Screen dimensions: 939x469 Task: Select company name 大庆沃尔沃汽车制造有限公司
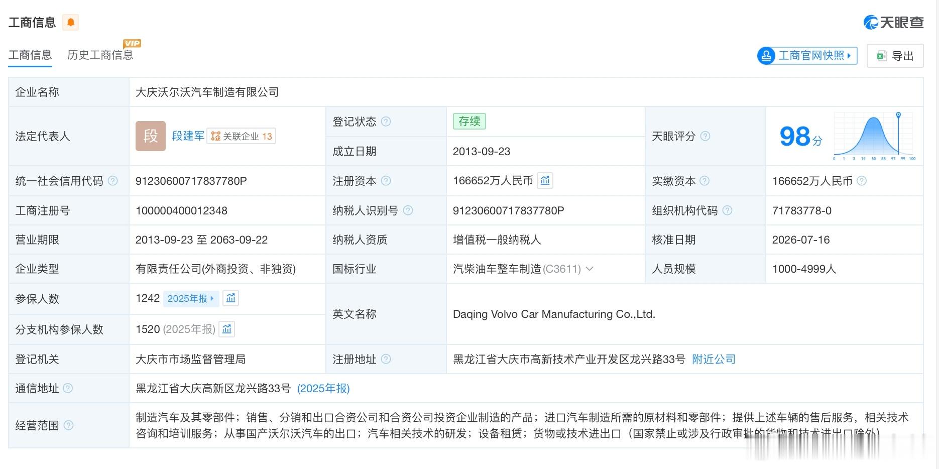pos(207,92)
